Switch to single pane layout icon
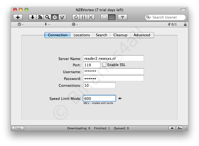Image resolution: width=199 pixels, height=146 pixels. tap(104, 17)
